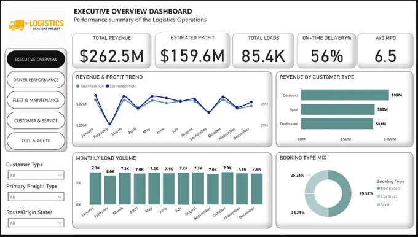Click the 'Revenue & Profit Trend' title

(x=109, y=77)
